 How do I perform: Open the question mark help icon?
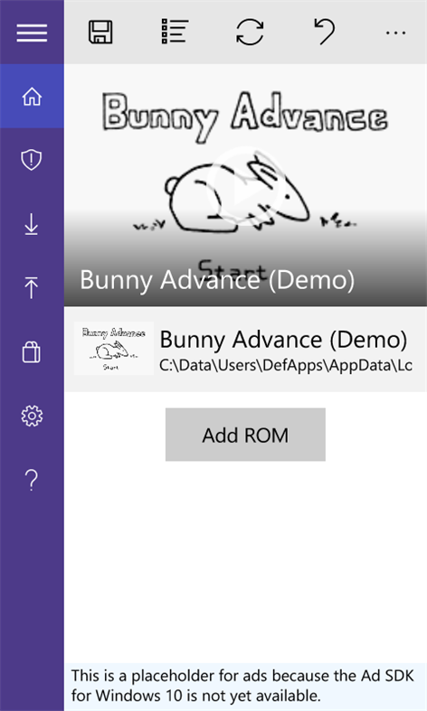click(x=32, y=481)
